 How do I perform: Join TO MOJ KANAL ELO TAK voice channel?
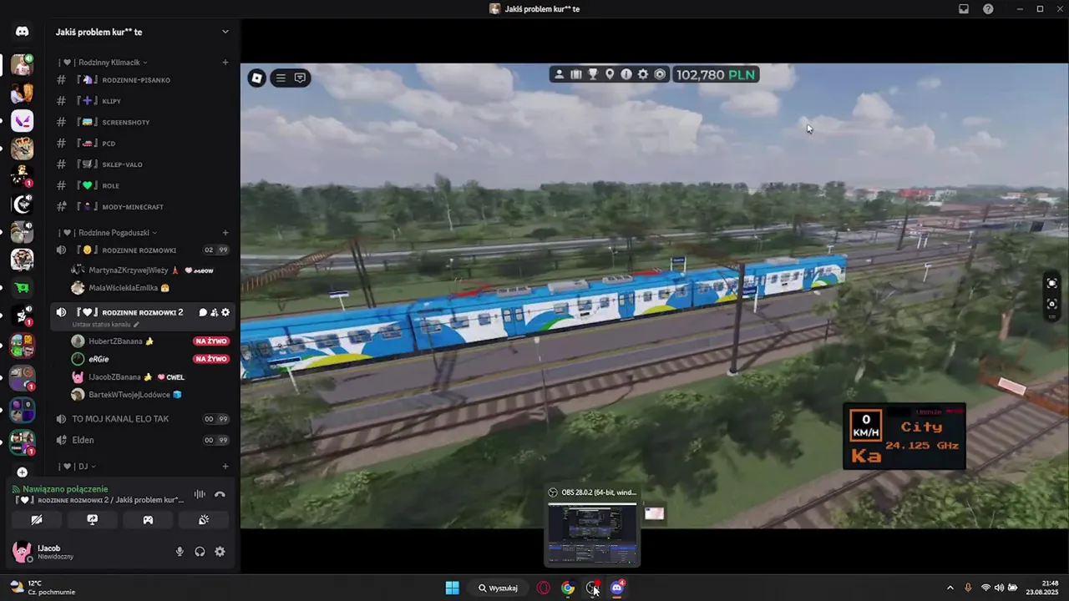143,419
